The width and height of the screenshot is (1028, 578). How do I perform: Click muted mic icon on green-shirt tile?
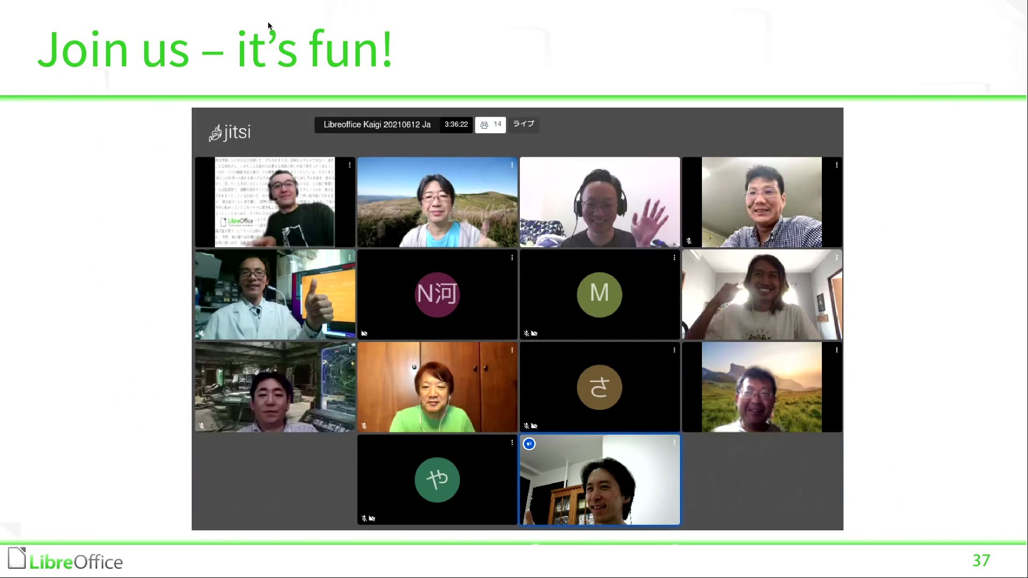coord(364,426)
